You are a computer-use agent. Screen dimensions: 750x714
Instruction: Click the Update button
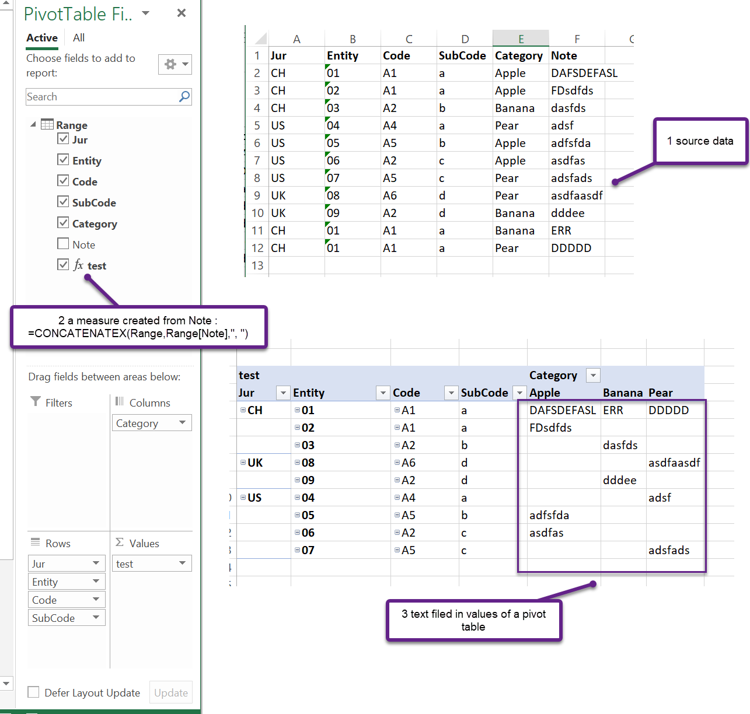point(171,692)
